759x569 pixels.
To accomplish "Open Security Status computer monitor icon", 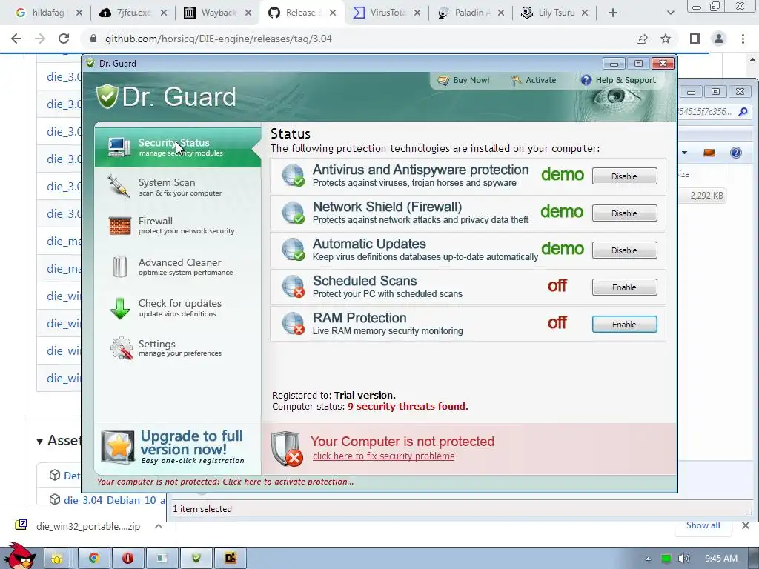I will [x=119, y=147].
